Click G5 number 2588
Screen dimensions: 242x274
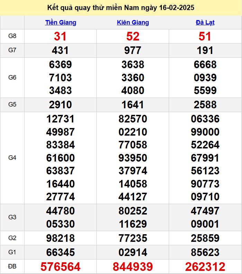point(205,105)
